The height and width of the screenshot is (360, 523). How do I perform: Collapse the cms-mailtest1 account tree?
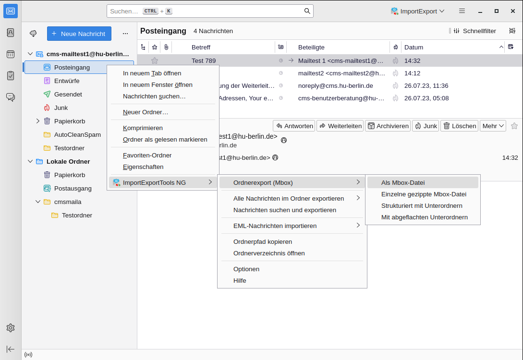click(x=30, y=54)
